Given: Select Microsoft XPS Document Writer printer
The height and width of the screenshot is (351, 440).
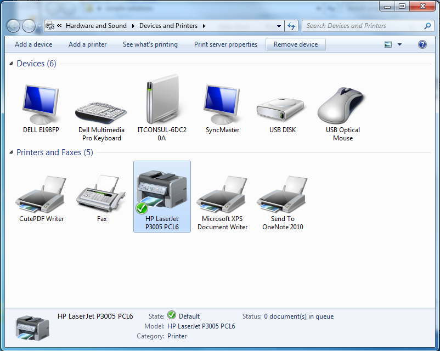Looking at the screenshot, I should [222, 195].
